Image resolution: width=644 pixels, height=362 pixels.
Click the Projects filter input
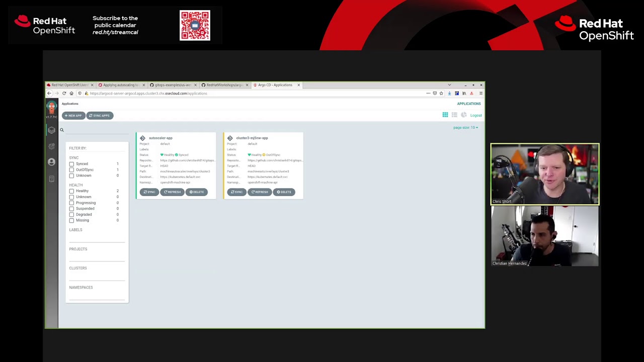pyautogui.click(x=97, y=257)
